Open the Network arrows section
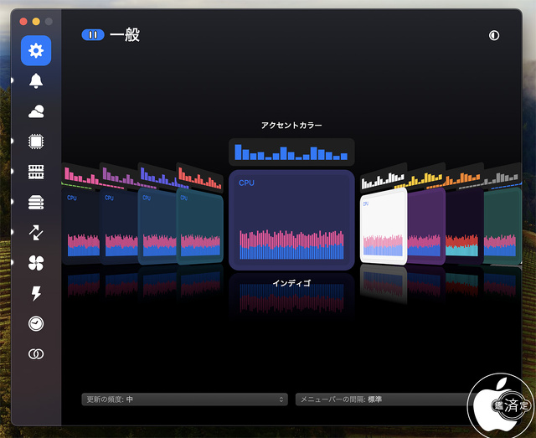536x438 pixels. coord(36,233)
